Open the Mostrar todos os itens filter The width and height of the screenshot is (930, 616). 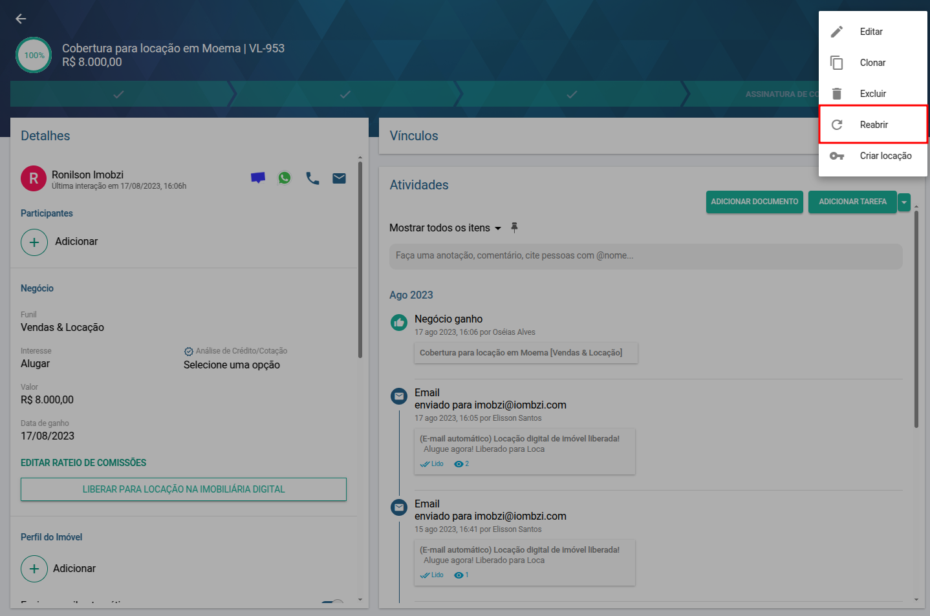445,228
